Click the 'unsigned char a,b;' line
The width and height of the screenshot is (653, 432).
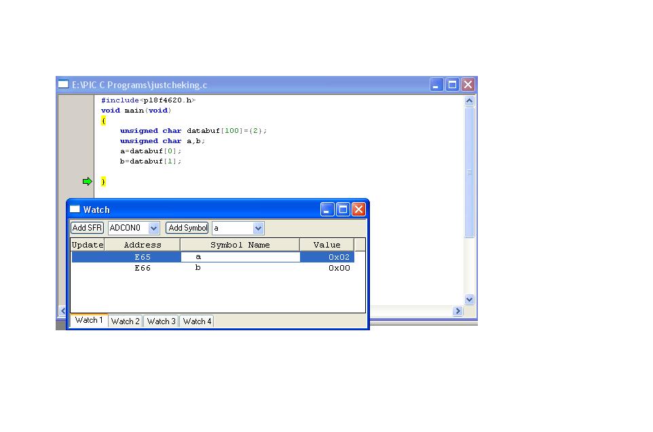tap(162, 141)
